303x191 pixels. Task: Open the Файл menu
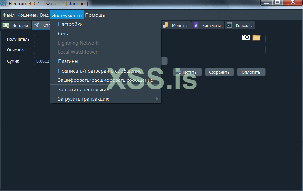coord(9,15)
